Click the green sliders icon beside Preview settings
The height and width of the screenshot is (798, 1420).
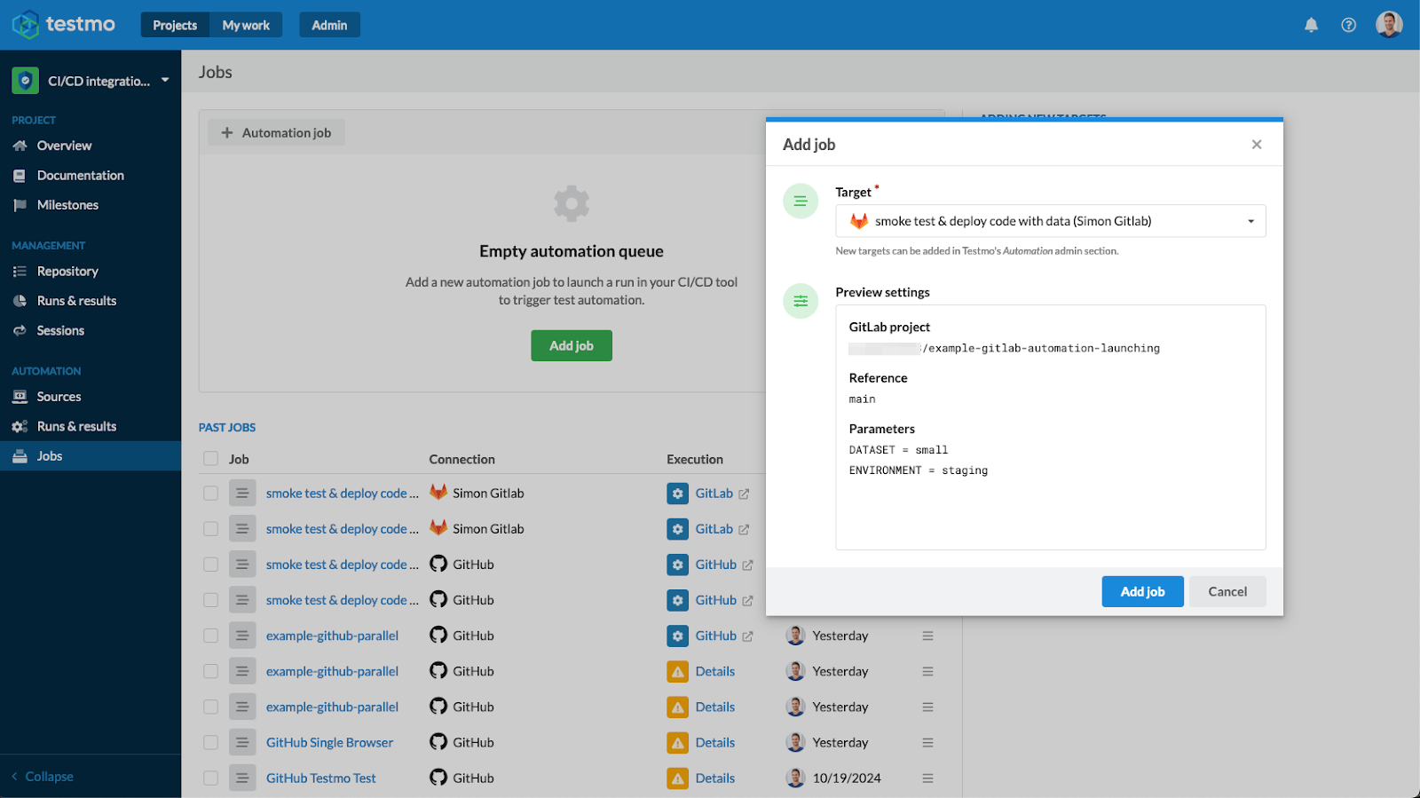coord(801,301)
